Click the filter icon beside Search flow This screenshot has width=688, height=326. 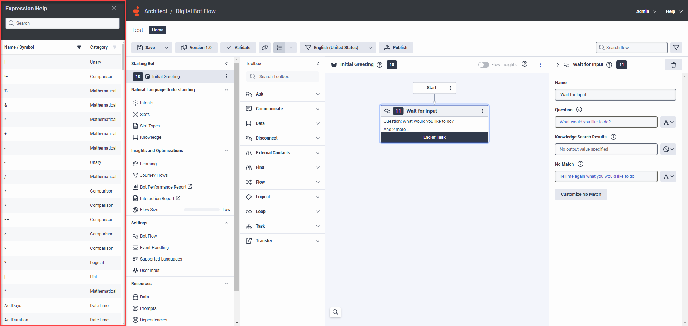(676, 48)
